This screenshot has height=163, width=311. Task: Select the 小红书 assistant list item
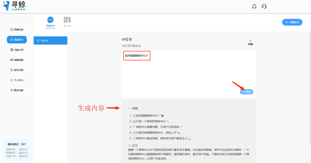[50, 40]
